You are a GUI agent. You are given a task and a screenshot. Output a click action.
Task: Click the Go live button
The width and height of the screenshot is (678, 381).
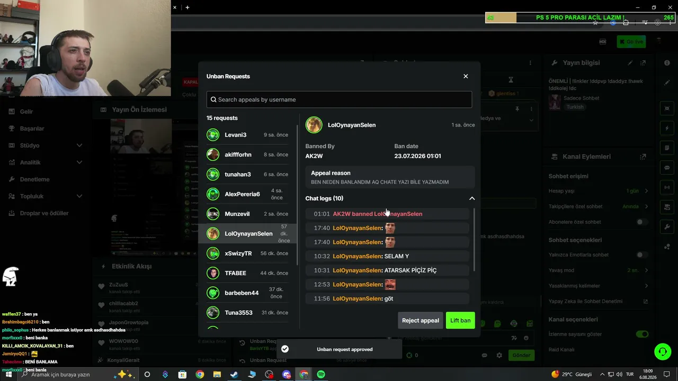point(631,42)
